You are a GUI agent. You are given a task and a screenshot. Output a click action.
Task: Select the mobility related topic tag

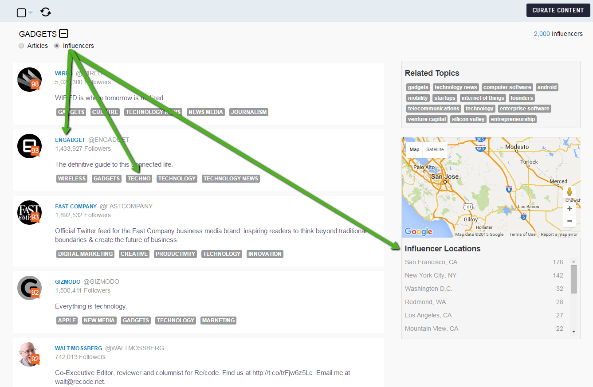click(418, 98)
